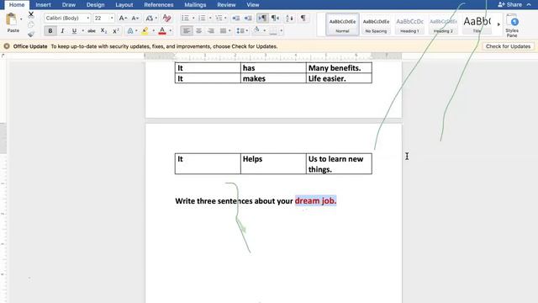Viewport: 538px width, 303px height.
Task: Expand styles gallery arrow
Action: (498, 24)
